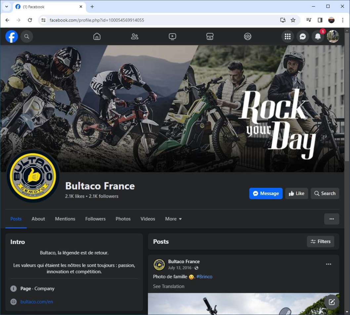350x315 pixels.
Task: Open the Messenger icon
Action: [303, 36]
